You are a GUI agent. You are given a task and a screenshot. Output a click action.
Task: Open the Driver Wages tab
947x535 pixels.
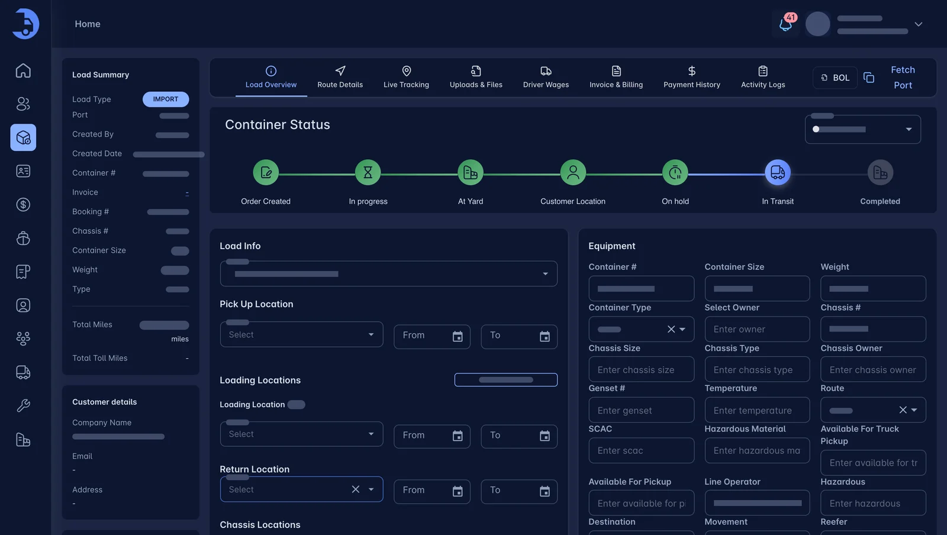click(546, 78)
